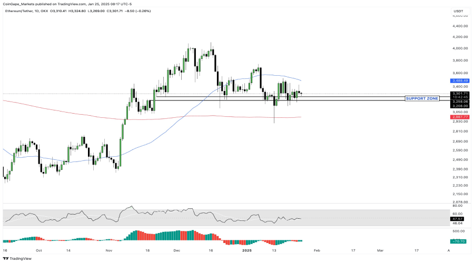Click the current price tag 3,301.71 on axis
The image size is (474, 263).
459,94
